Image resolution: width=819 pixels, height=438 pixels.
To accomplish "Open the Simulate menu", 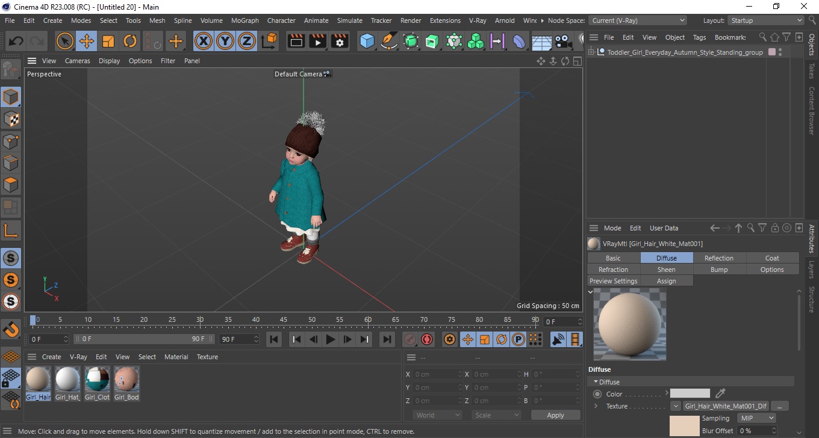I will (x=350, y=20).
